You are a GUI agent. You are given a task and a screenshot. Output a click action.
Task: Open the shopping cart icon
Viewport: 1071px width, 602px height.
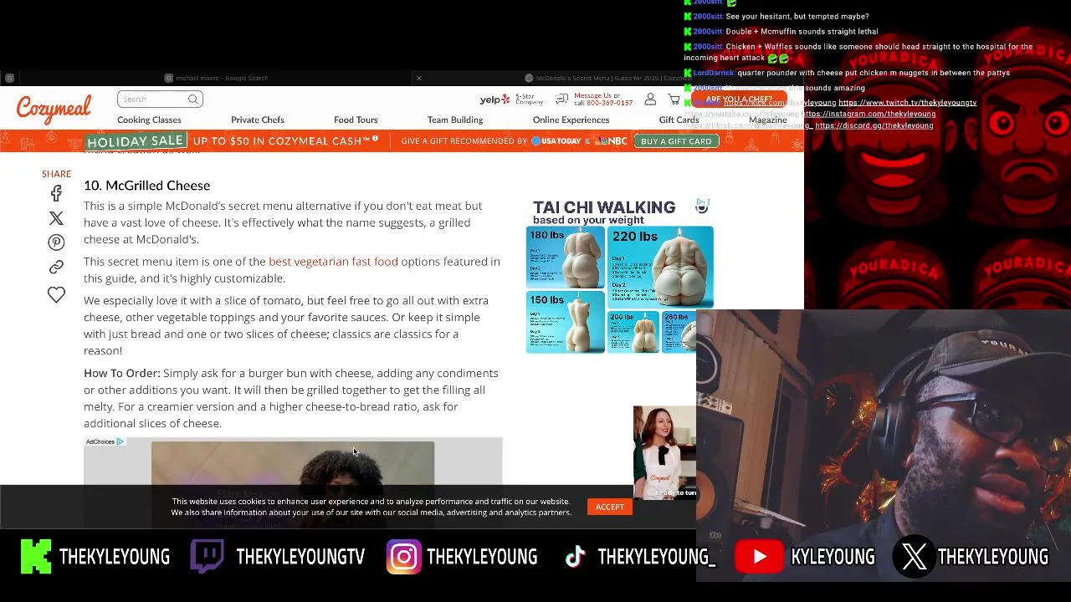click(674, 99)
